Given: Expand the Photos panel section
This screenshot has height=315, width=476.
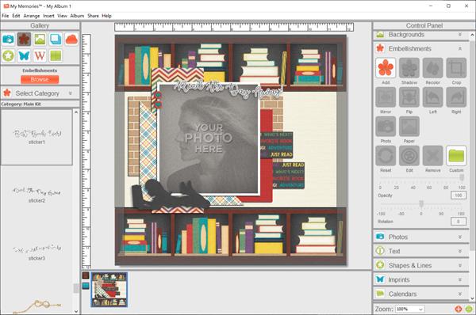Looking at the screenshot, I should [x=421, y=237].
